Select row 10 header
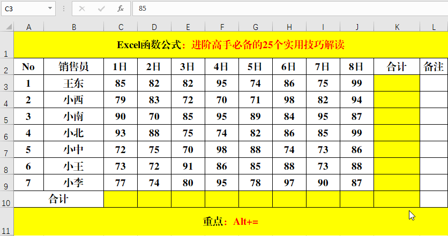The image size is (448, 236). [6, 199]
